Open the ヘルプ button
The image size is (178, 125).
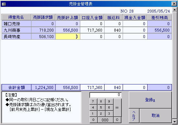click(134, 116)
